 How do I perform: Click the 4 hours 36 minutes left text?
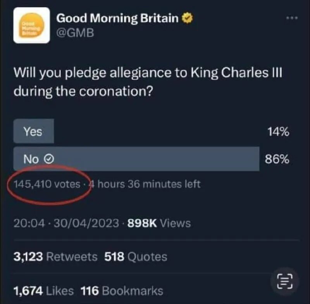tap(146, 184)
